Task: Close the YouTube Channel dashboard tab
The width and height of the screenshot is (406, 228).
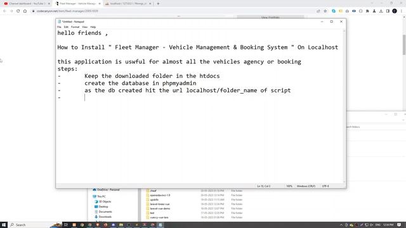Action: 49,4
